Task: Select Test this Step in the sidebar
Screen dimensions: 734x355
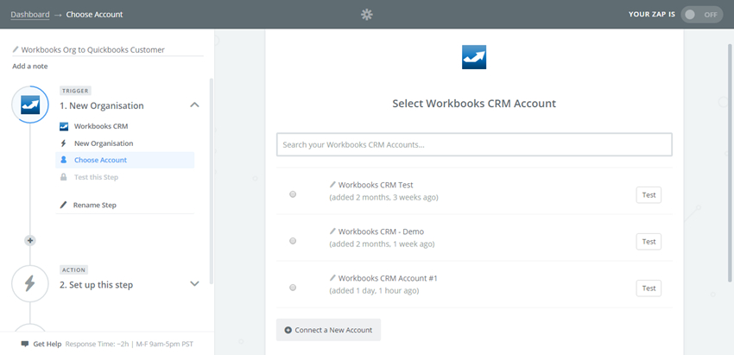Action: [96, 177]
